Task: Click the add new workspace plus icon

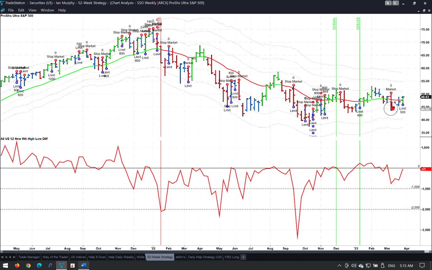Action: point(243,257)
